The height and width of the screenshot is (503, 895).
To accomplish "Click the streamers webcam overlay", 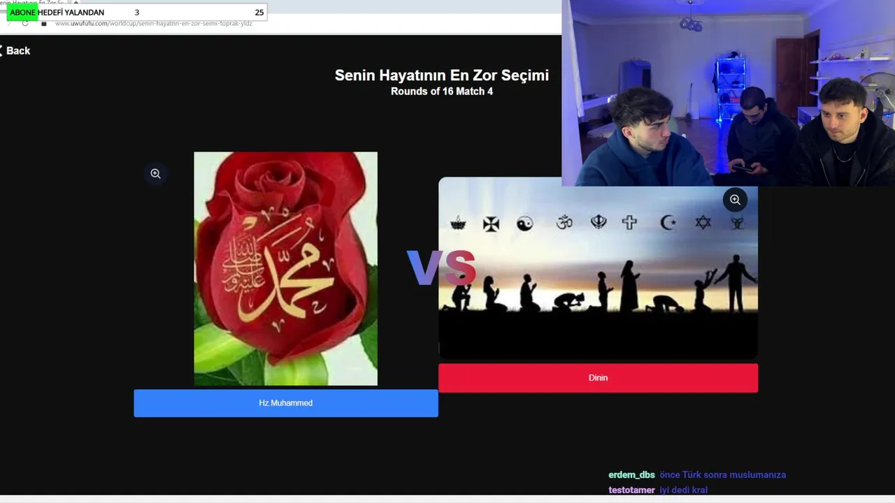I will click(728, 93).
